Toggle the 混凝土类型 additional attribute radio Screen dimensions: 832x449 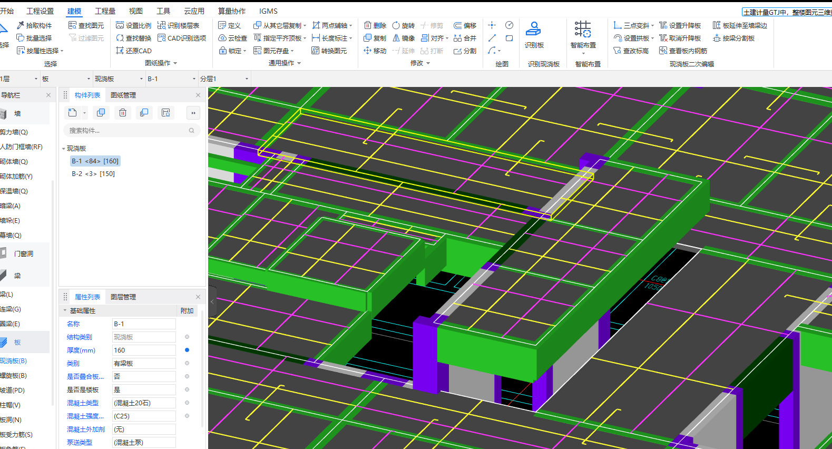click(187, 403)
